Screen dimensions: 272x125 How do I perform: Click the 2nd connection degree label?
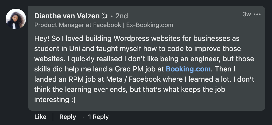click(x=122, y=16)
